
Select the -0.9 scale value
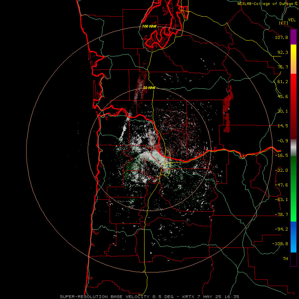283,141
